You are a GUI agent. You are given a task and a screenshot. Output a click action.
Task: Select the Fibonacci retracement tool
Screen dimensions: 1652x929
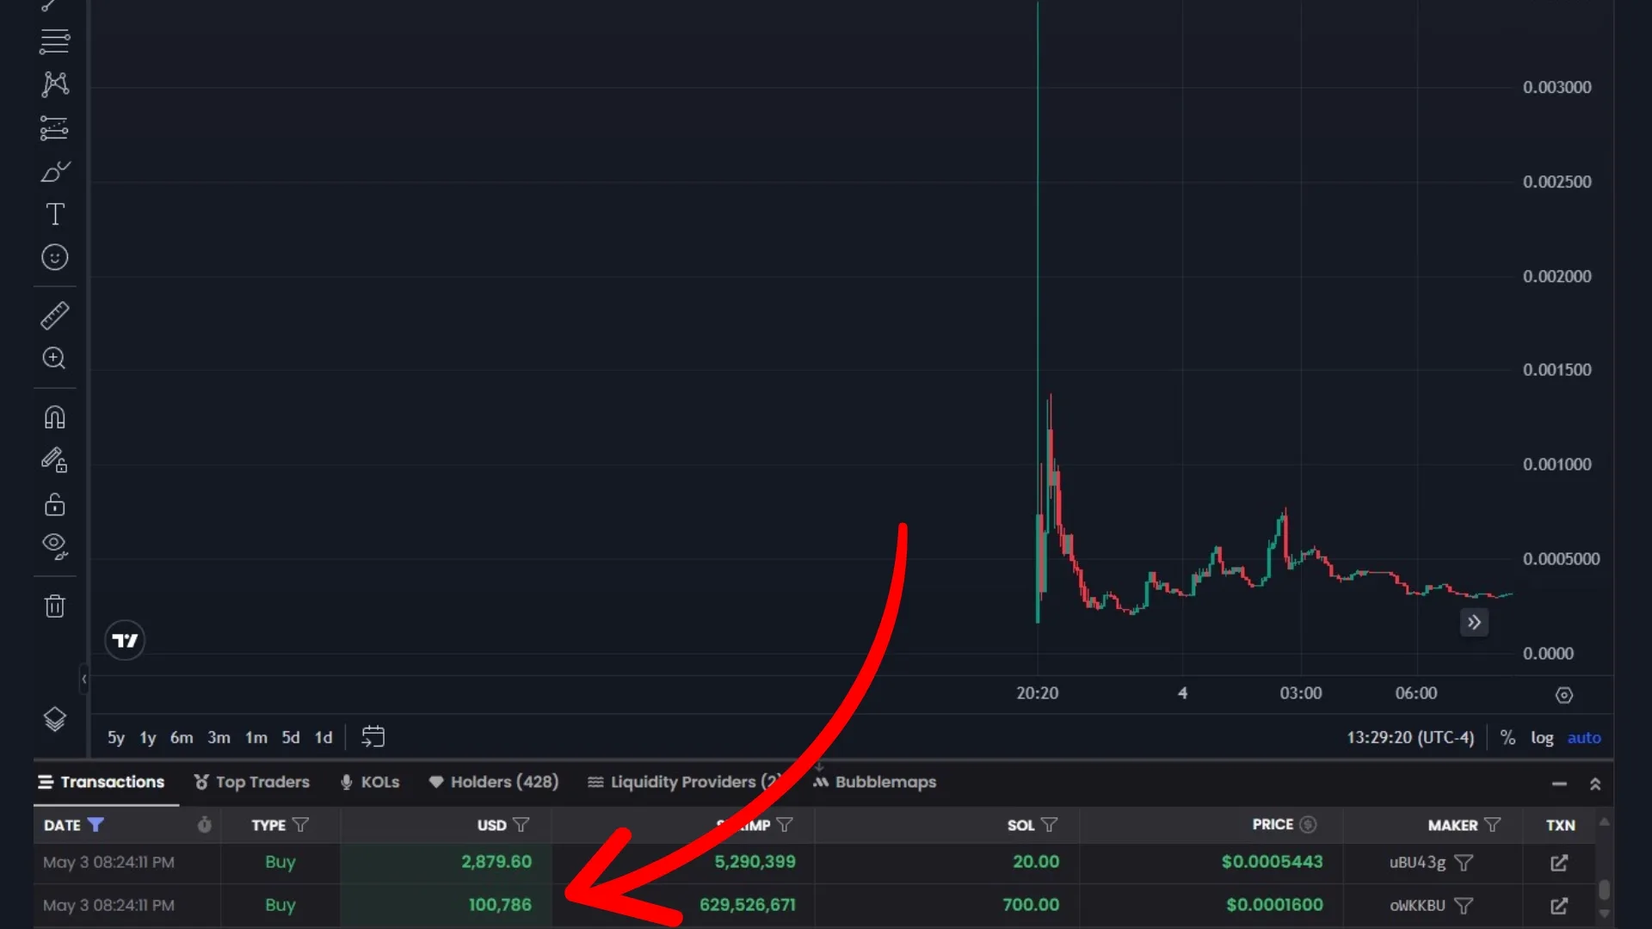pos(54,41)
